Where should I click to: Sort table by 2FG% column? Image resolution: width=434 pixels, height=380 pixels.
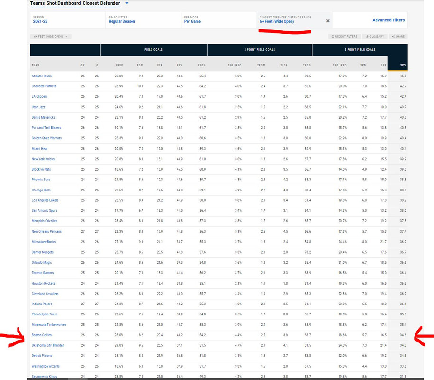[x=307, y=66]
